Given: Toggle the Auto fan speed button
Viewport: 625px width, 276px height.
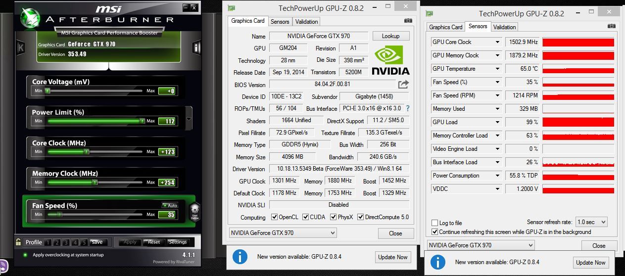Looking at the screenshot, I should [170, 205].
